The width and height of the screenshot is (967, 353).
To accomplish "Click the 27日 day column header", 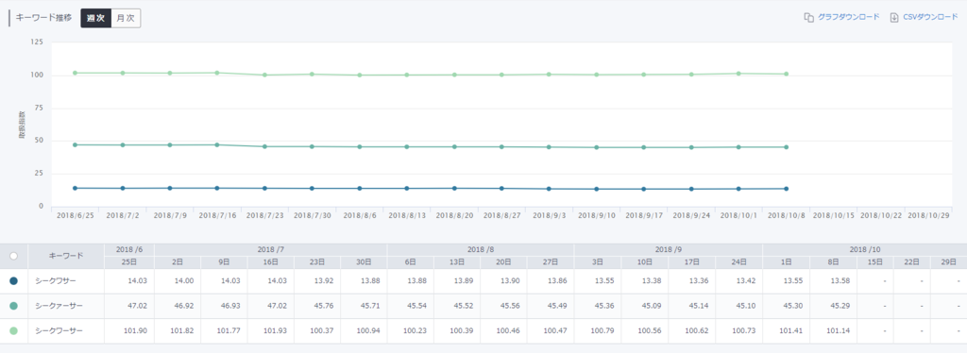I will [551, 261].
